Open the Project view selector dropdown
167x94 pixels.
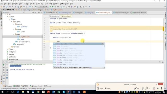[14, 13]
